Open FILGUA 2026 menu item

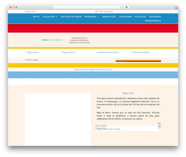click(x=49, y=17)
